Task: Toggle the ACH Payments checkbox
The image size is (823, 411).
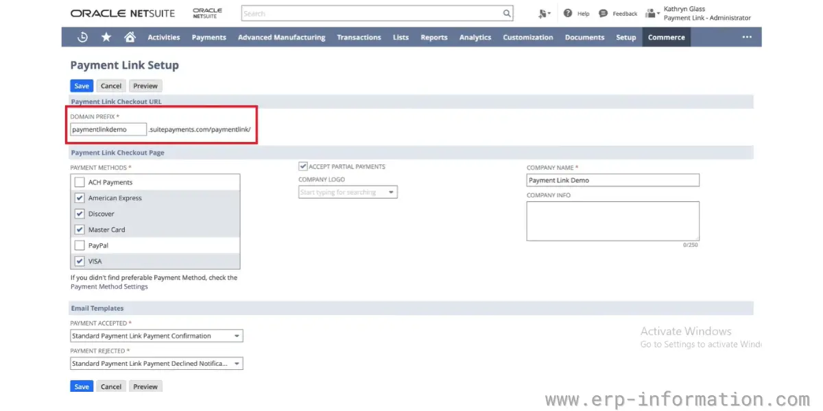Action: 80,182
